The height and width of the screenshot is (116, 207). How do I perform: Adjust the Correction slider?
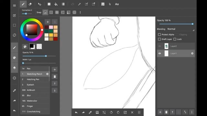coord(27,14)
